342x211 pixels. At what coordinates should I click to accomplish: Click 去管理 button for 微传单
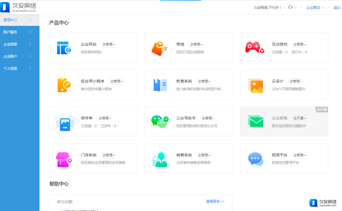coord(105,118)
